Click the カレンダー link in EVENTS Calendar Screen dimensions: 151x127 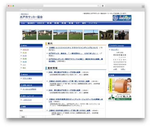click(x=115, y=50)
